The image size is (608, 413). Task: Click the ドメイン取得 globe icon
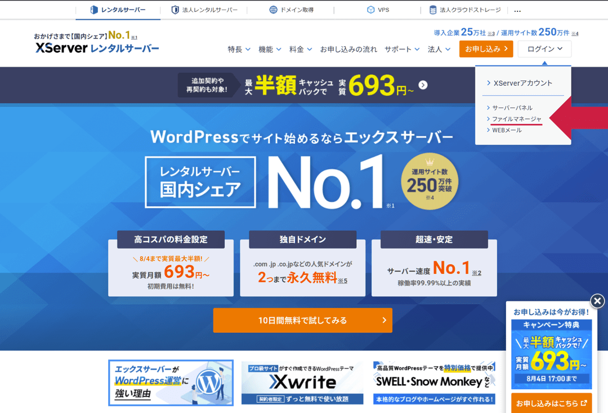pos(274,10)
